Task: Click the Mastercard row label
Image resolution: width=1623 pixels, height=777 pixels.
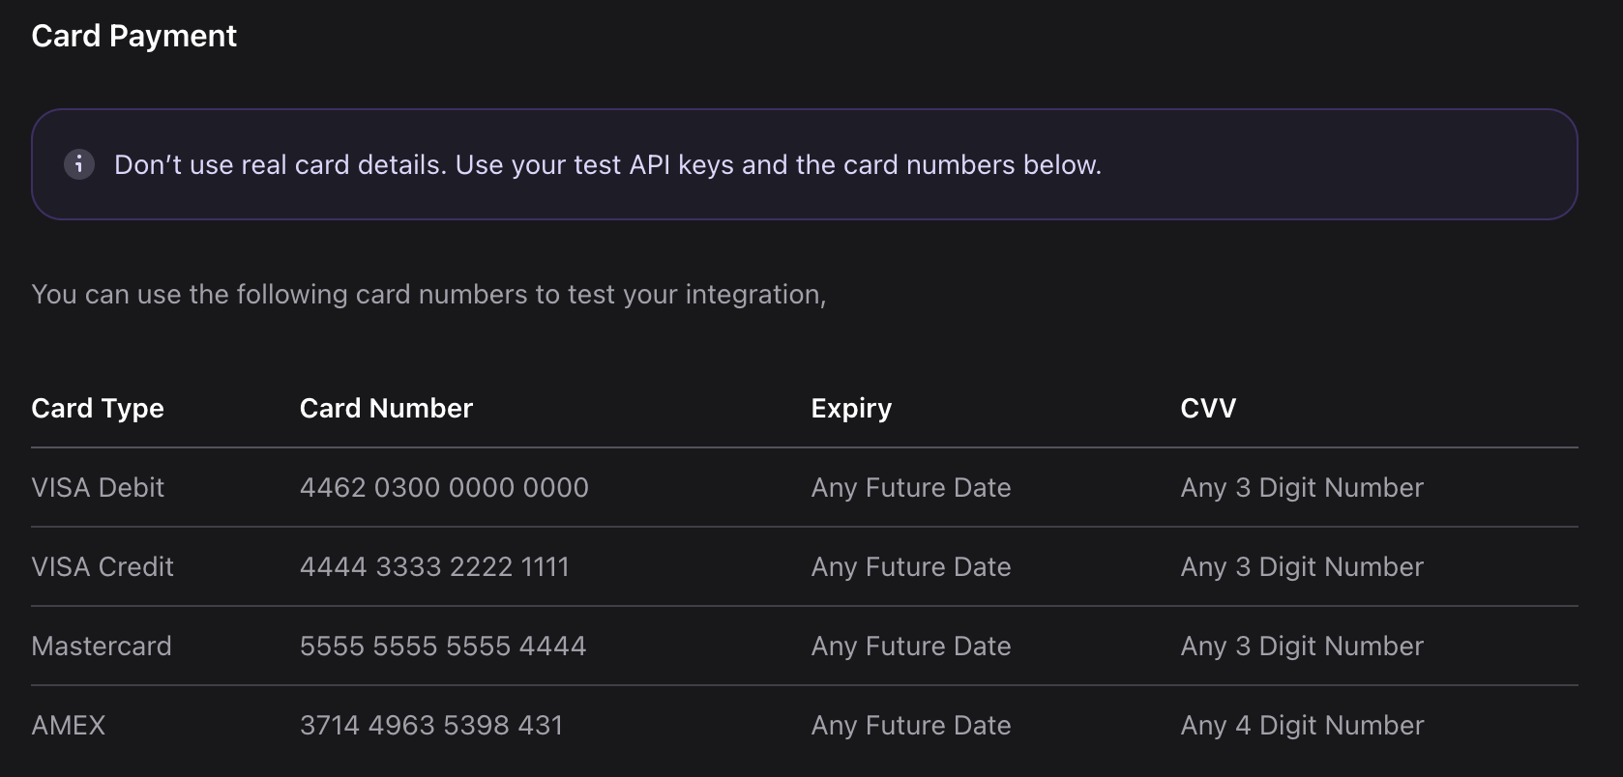Action: tap(102, 647)
